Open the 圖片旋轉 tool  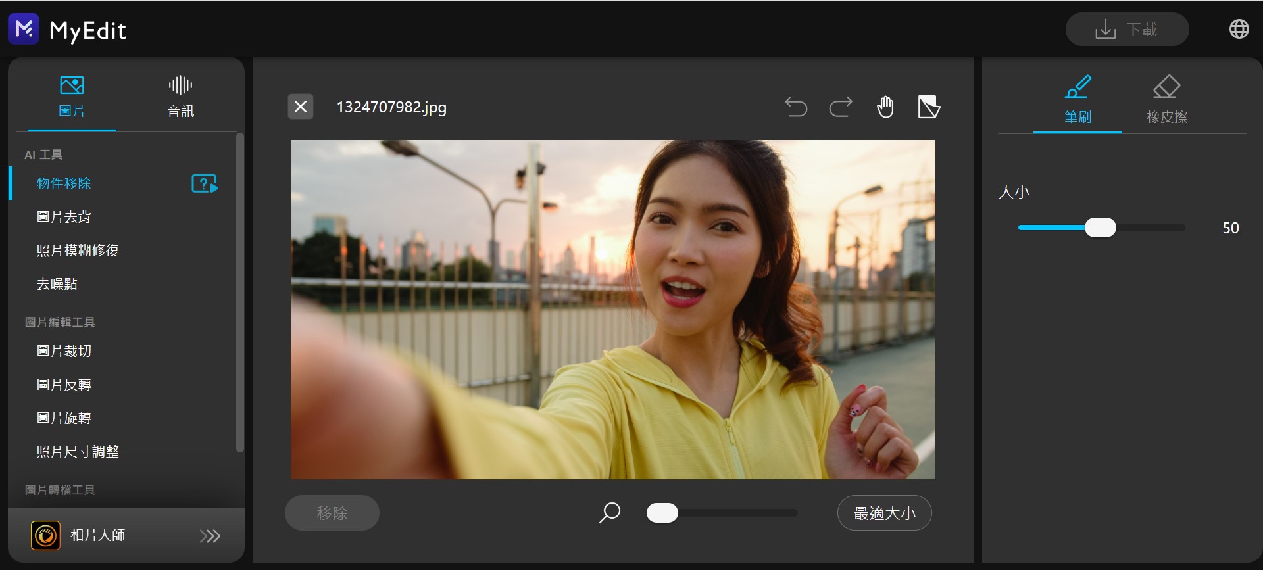[64, 418]
